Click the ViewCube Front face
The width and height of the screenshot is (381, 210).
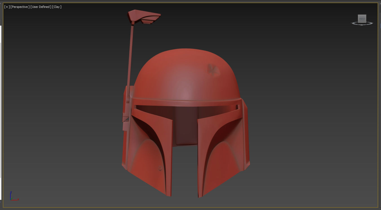tap(362, 19)
